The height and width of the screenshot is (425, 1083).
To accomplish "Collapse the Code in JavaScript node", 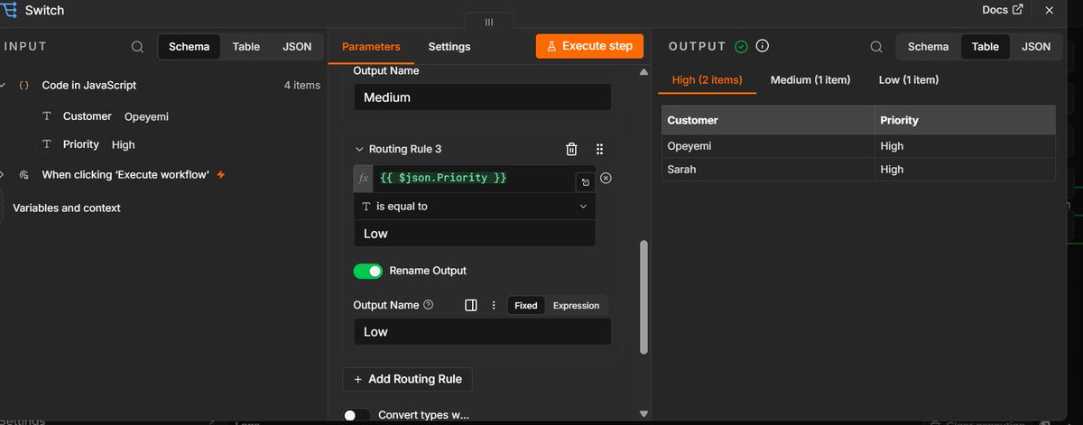I will [3, 85].
